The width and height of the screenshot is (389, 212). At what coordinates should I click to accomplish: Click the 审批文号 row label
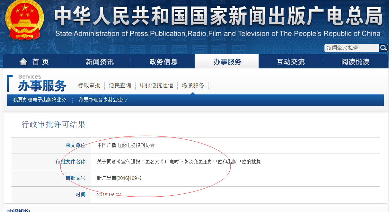[x=75, y=178]
